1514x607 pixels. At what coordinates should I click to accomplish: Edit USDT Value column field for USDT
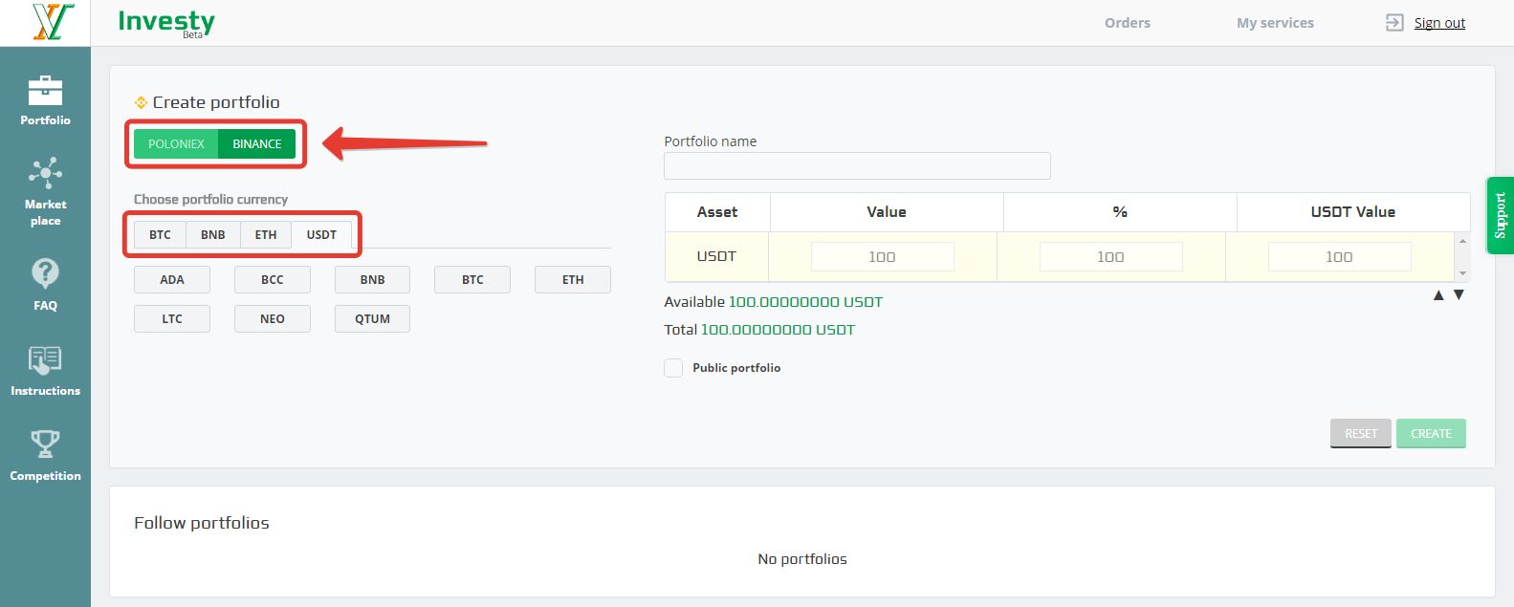tap(1339, 256)
